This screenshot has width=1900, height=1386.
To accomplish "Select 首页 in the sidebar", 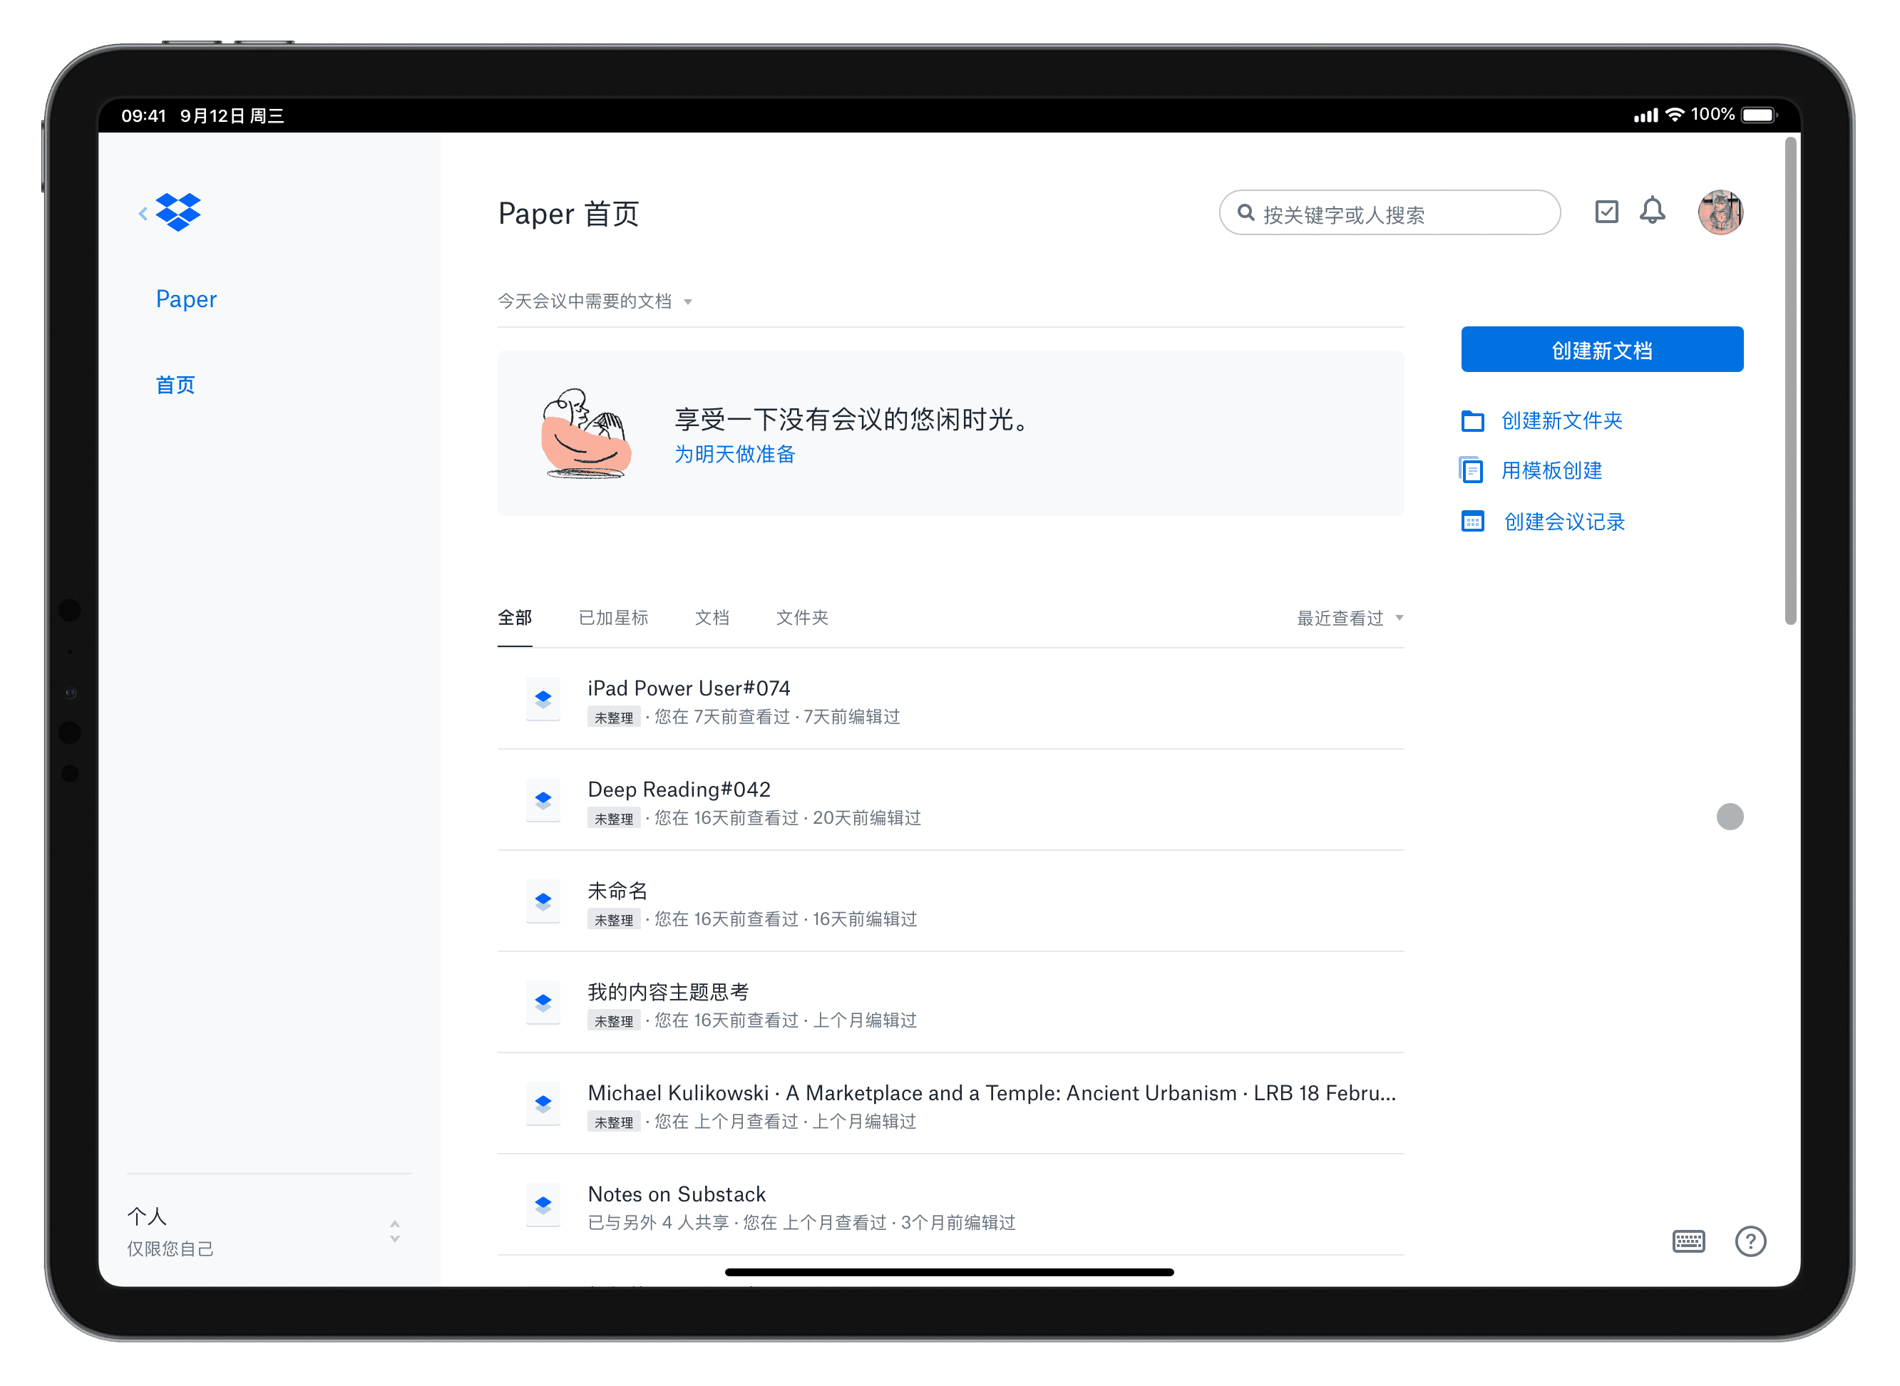I will pos(175,385).
